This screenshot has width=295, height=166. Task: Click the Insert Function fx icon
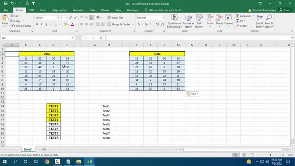pyautogui.click(x=101, y=38)
